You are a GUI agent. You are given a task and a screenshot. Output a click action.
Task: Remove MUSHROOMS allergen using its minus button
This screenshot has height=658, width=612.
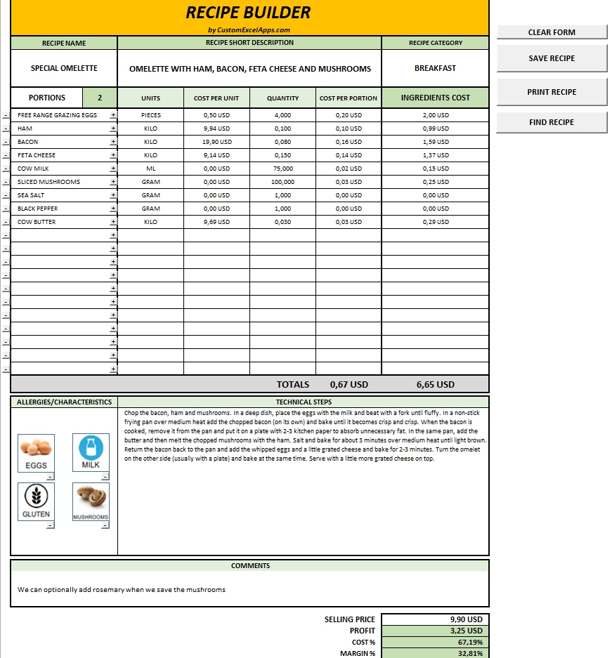tap(105, 525)
